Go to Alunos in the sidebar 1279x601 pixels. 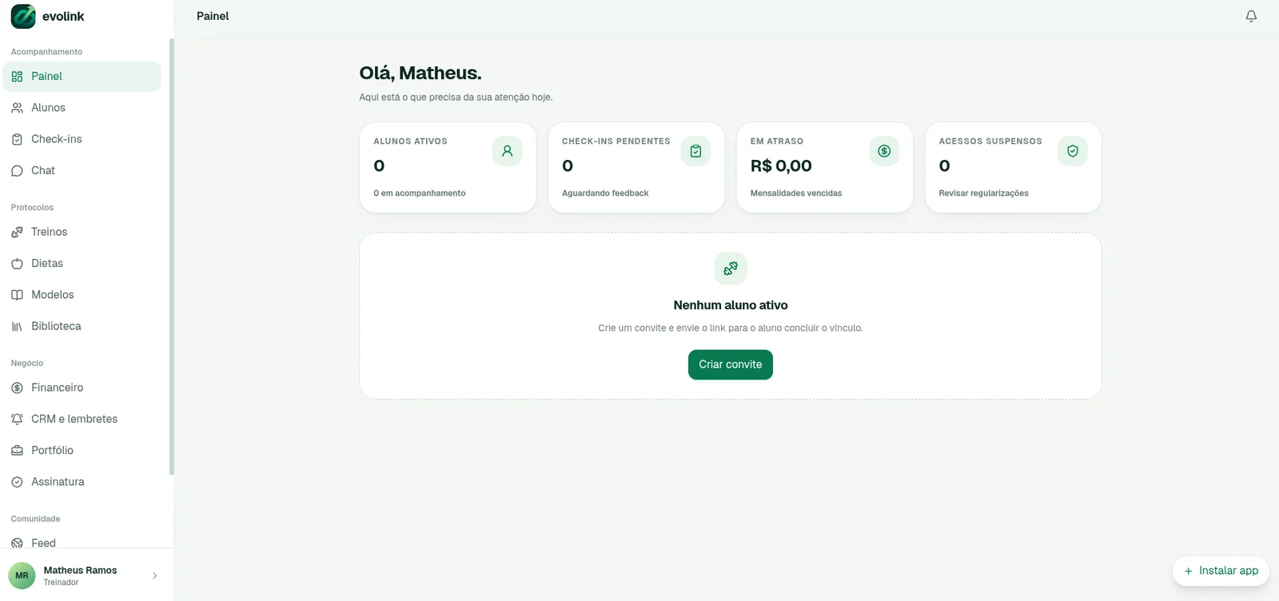tap(82, 108)
